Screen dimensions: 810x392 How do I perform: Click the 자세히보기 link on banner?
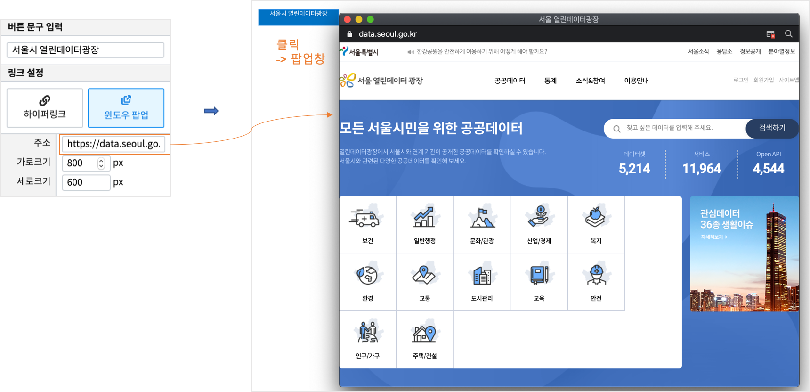point(714,237)
